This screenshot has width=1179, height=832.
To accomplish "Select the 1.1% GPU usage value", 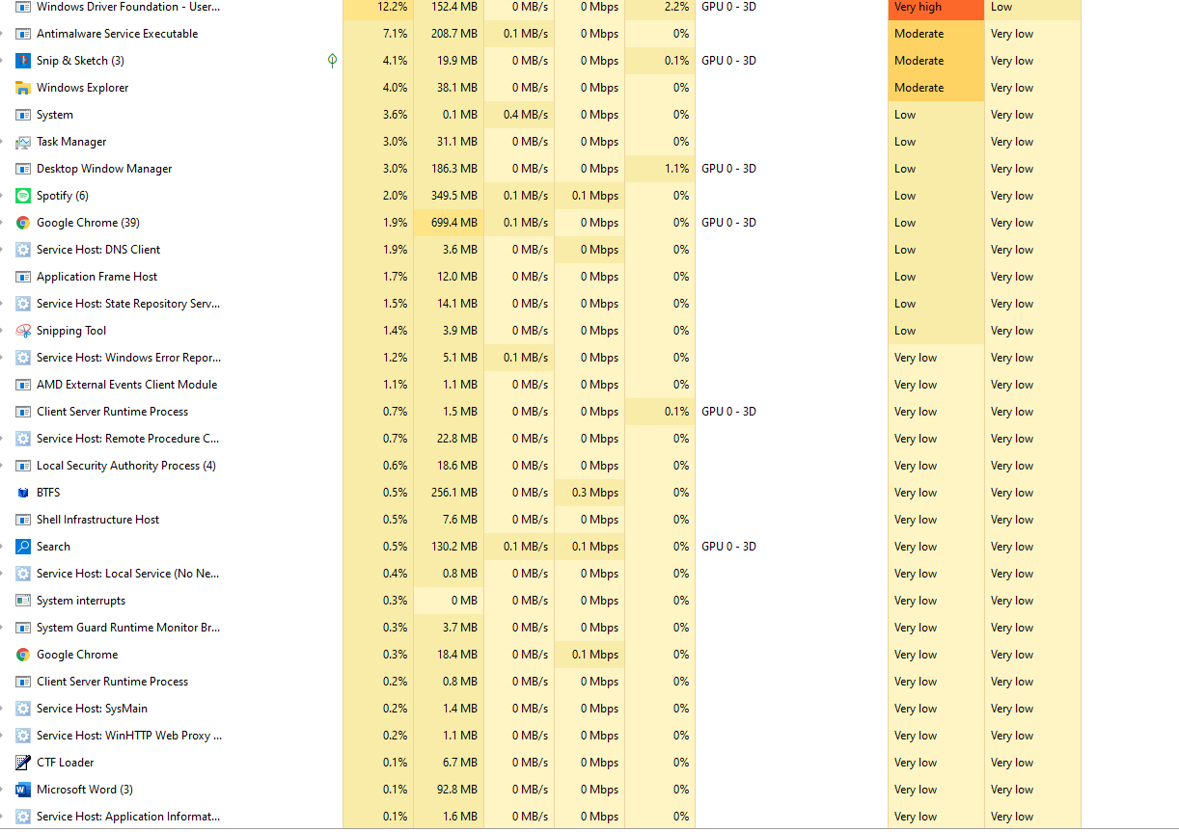I will 676,169.
